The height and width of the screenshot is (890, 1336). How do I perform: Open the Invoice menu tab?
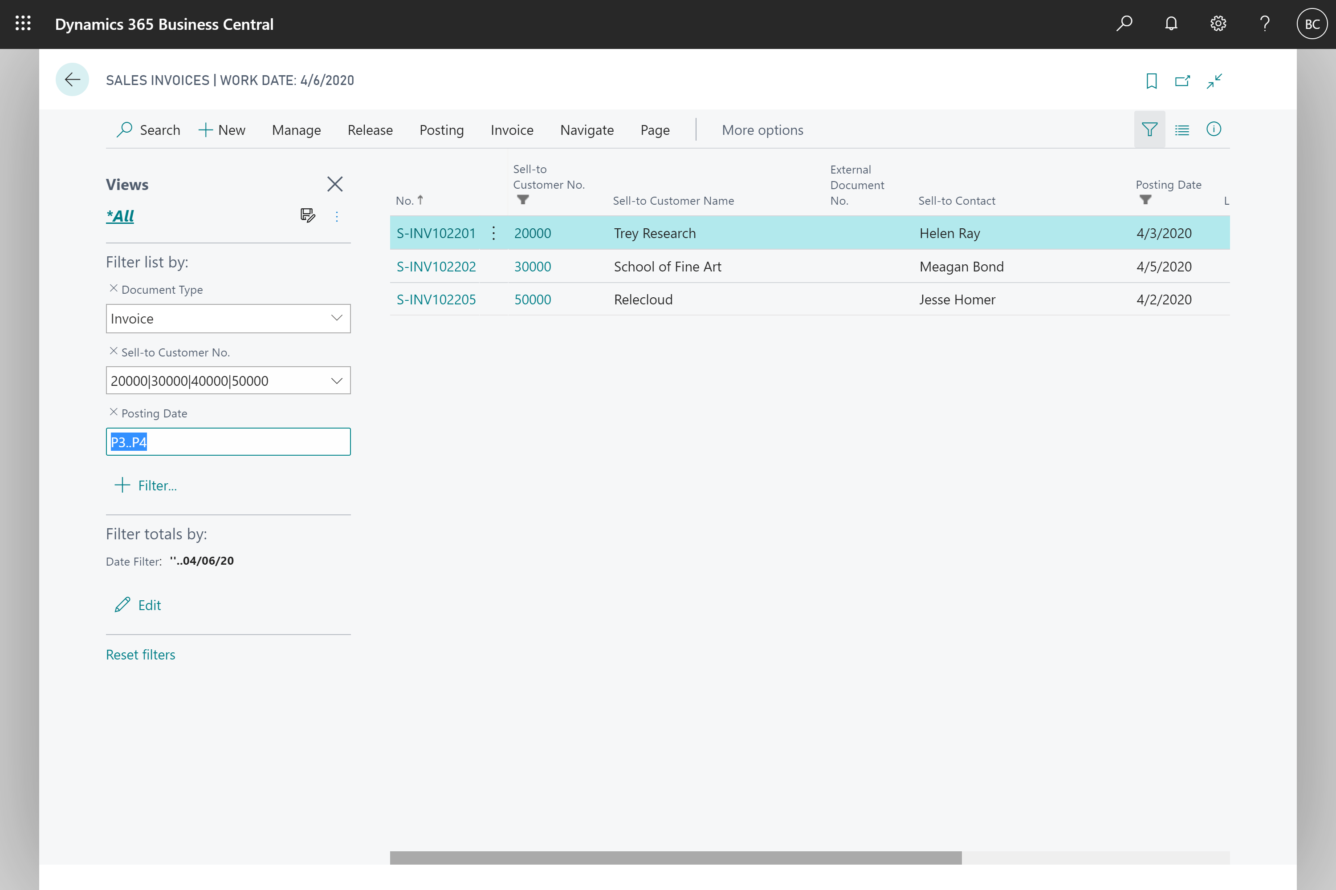511,129
